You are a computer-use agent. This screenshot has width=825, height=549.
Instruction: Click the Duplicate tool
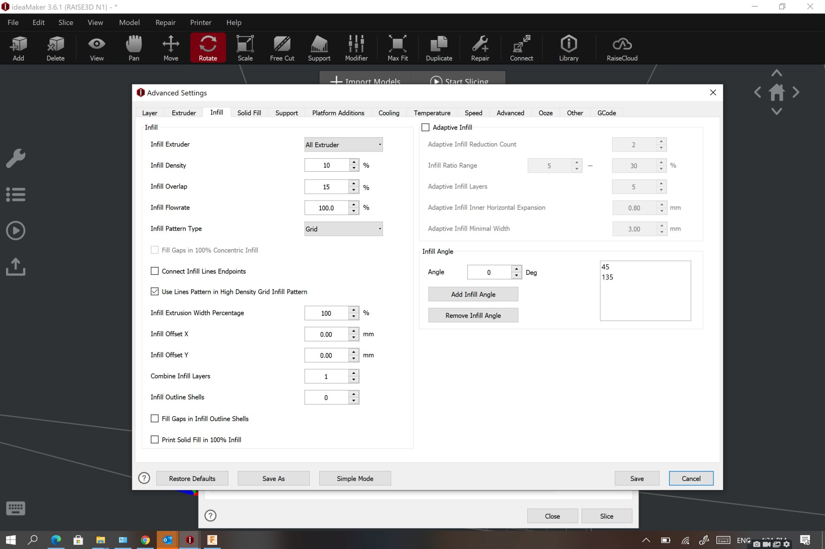439,48
